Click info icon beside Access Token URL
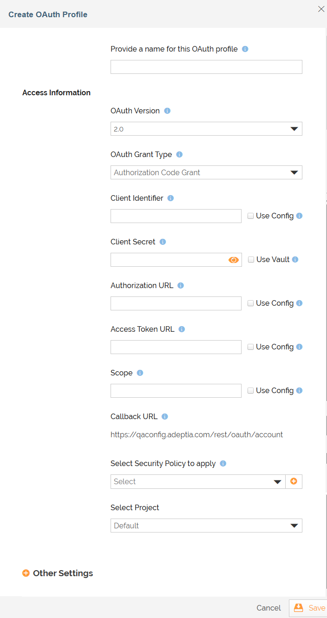 click(182, 329)
